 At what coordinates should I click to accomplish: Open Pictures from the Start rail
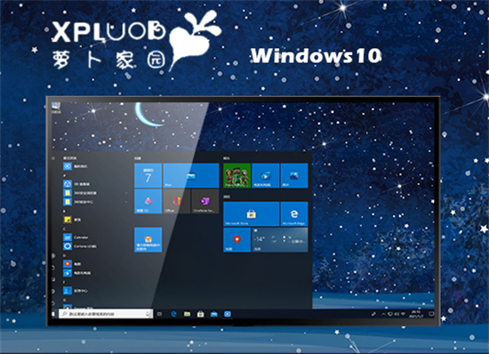[x=53, y=279]
